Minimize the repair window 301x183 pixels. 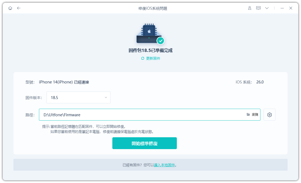pyautogui.click(x=282, y=8)
